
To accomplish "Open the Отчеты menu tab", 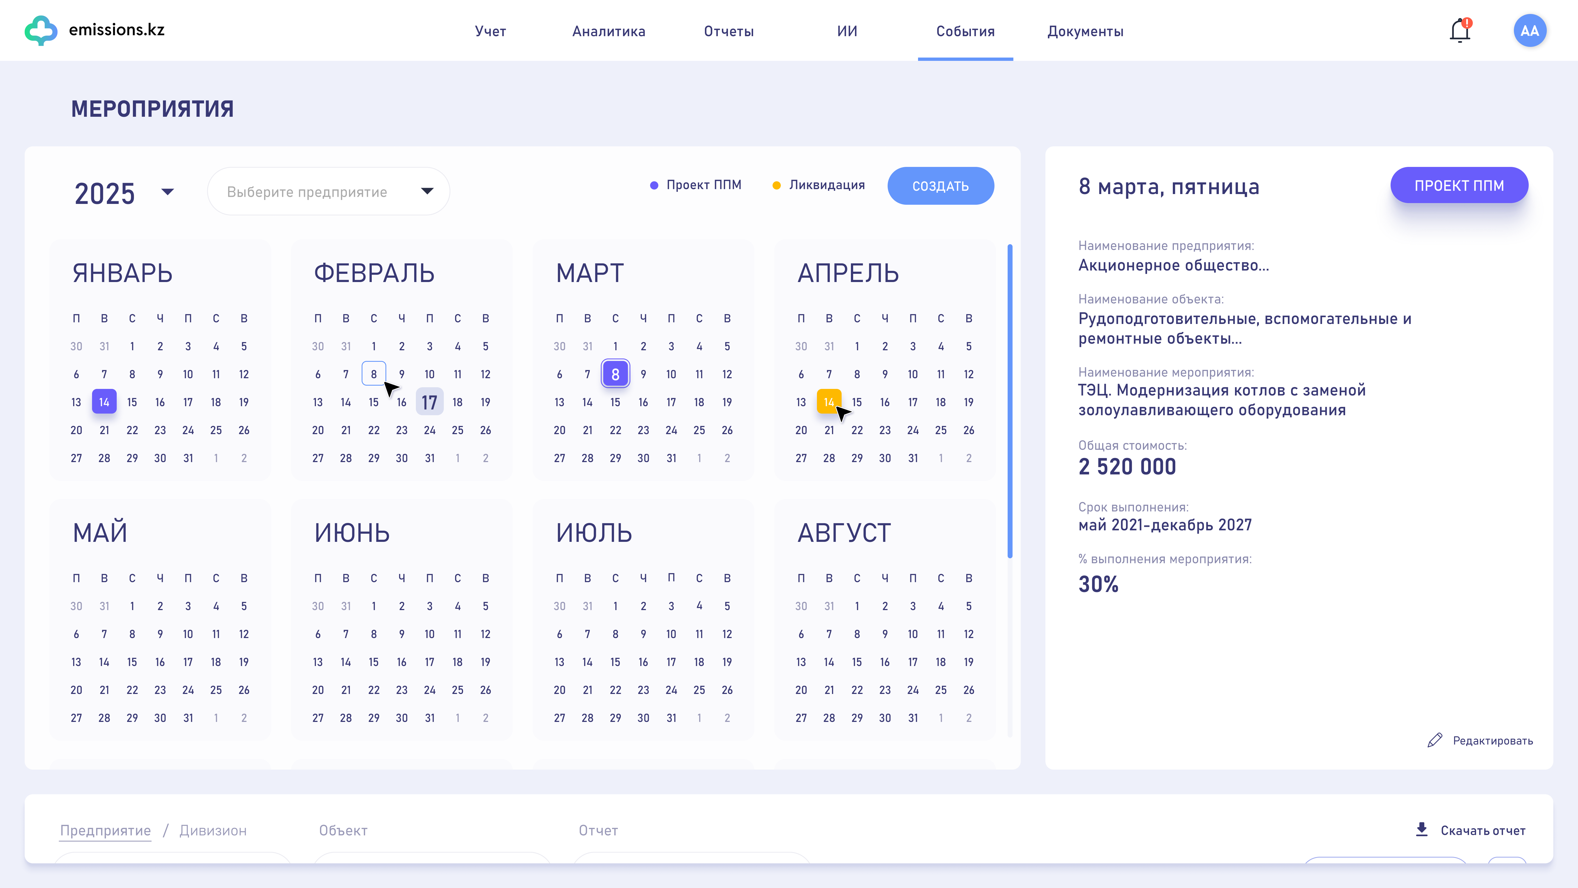I will (x=728, y=31).
